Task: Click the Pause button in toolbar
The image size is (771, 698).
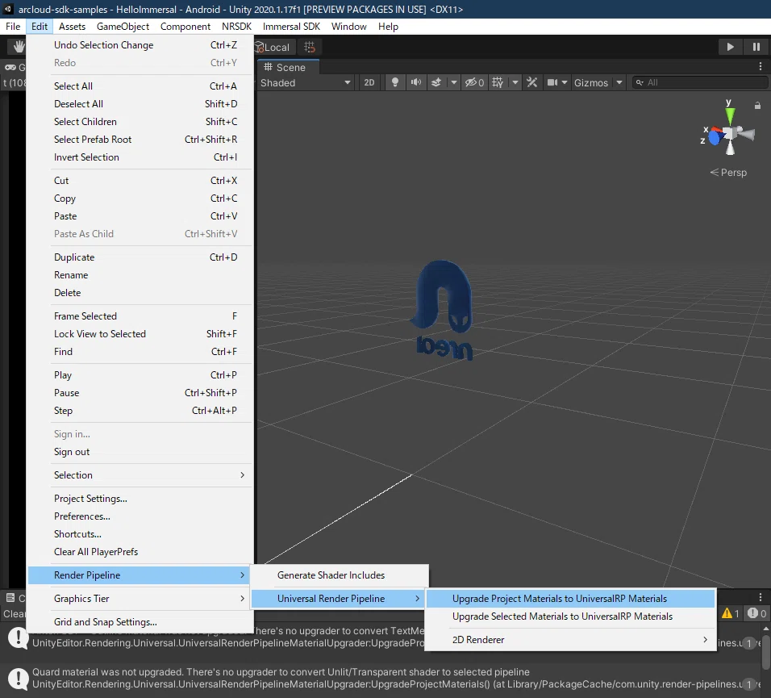Action: 756,47
